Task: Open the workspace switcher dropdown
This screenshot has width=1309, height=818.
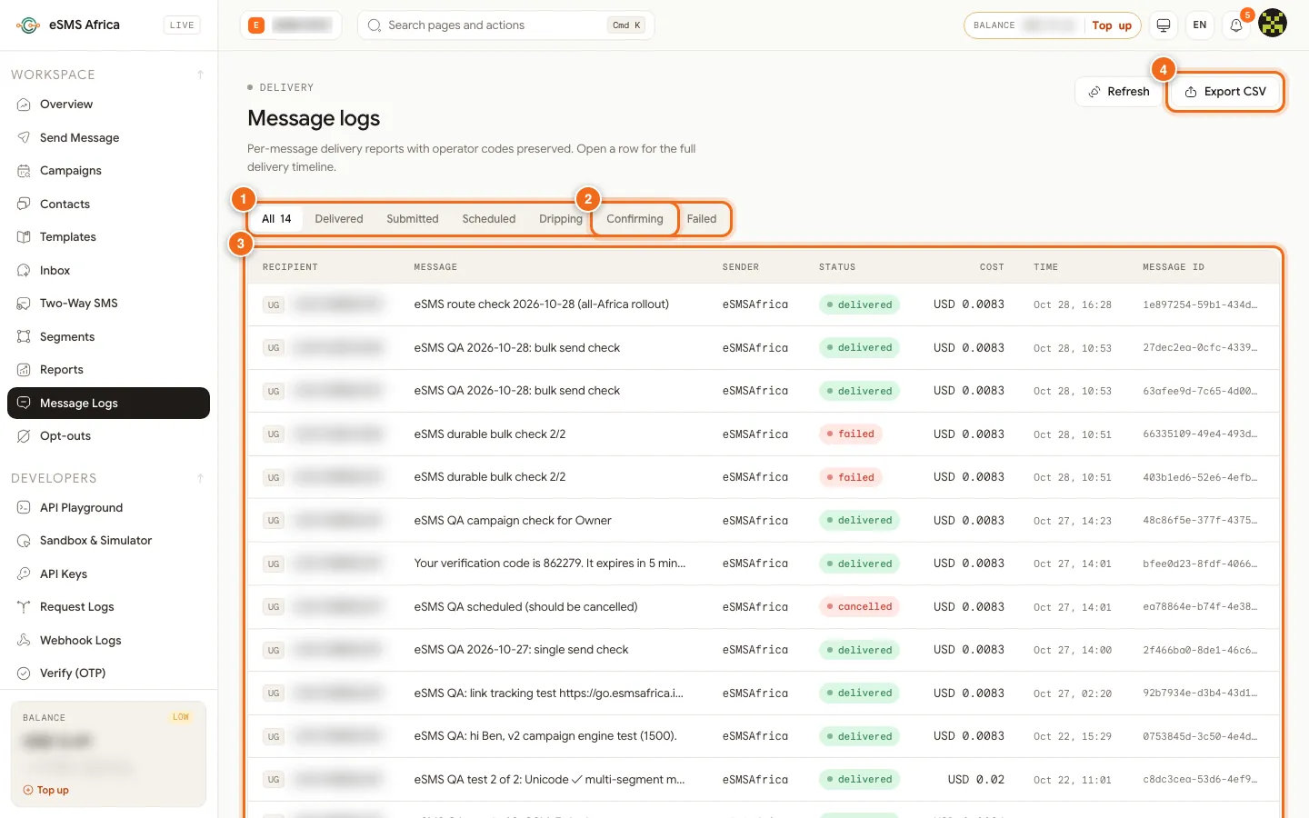Action: tap(291, 25)
